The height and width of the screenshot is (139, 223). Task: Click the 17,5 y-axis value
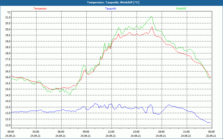pos(8,59)
